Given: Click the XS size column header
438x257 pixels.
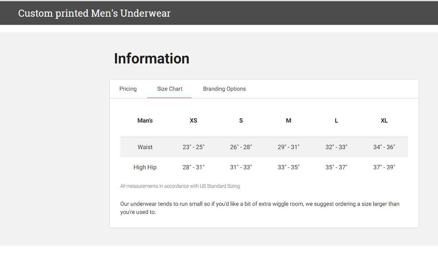Looking at the screenshot, I should tap(193, 120).
